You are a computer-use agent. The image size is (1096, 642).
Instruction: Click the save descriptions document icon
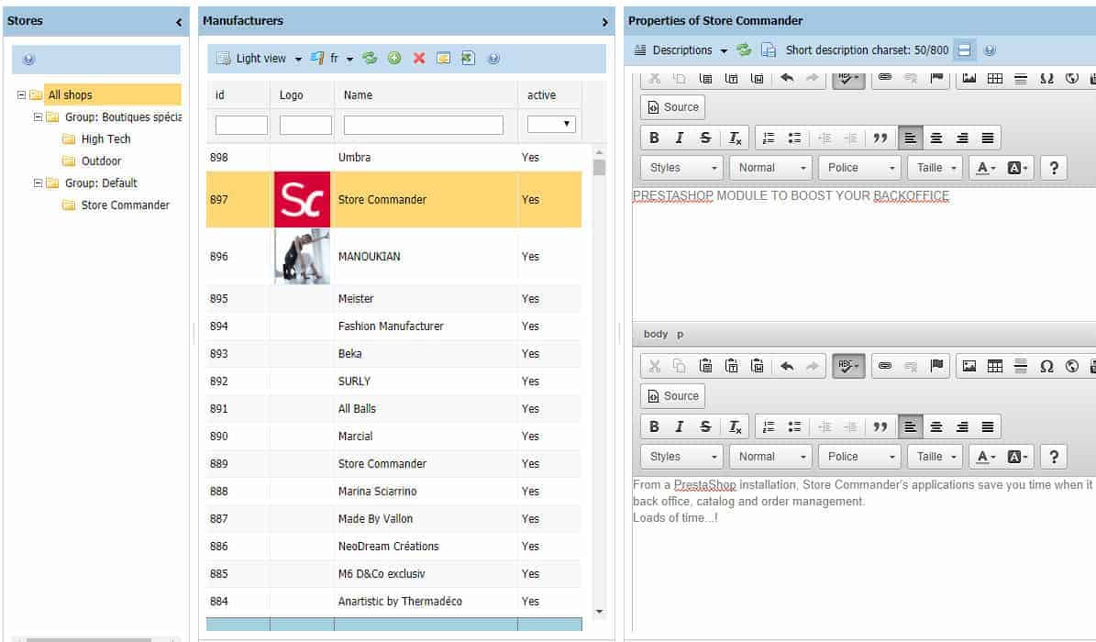(x=769, y=50)
